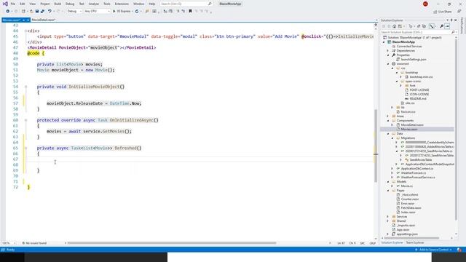Image resolution: width=466 pixels, height=262 pixels.
Task: Click the Navigate Backward toolbar icon
Action: coord(8,12)
